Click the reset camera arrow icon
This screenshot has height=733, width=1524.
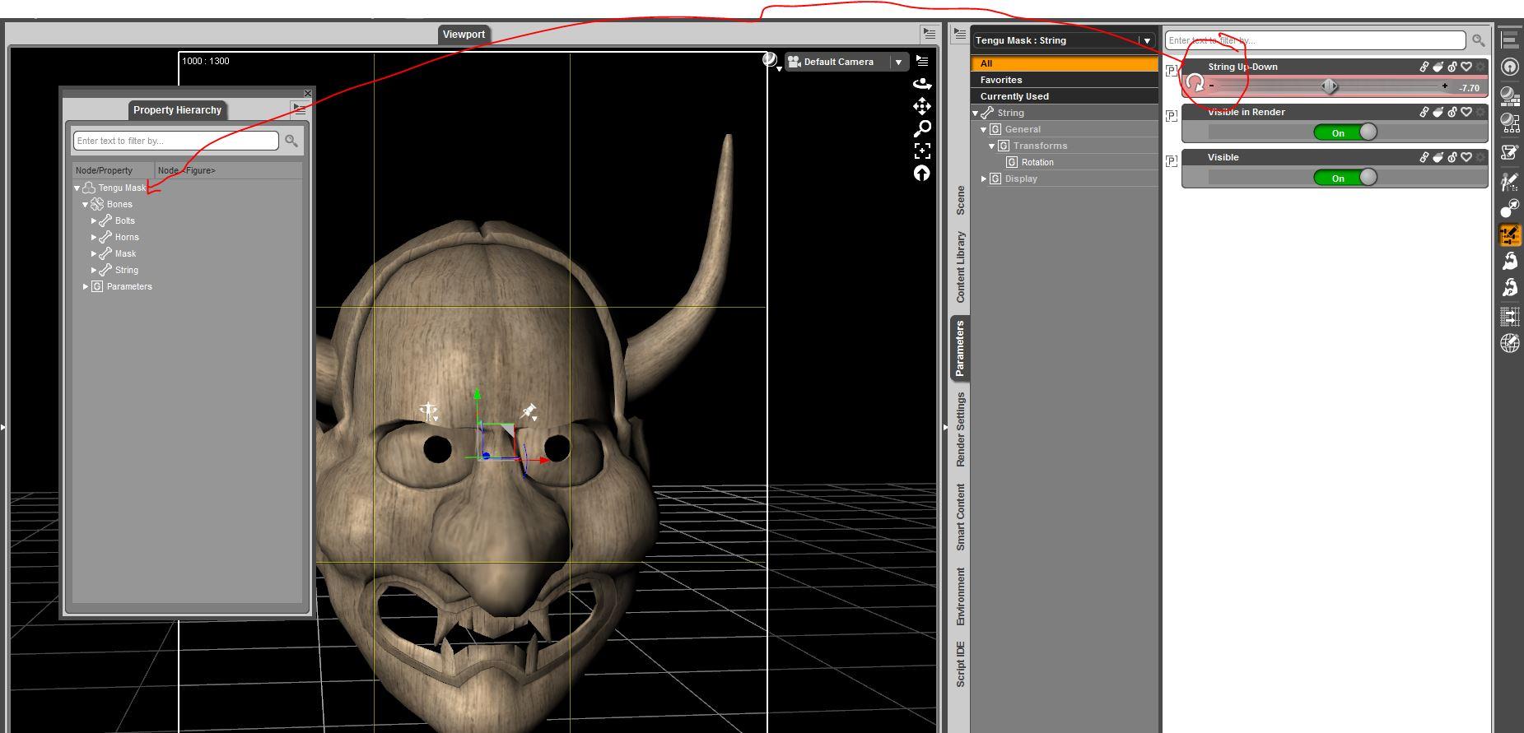[x=922, y=173]
